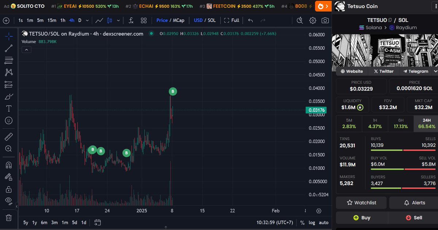
Task: Toggle hide all drawings eye icon
Action: click(x=9, y=200)
